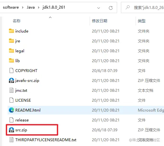
Task: Navigate to software breadcrumb
Action: 11,7
